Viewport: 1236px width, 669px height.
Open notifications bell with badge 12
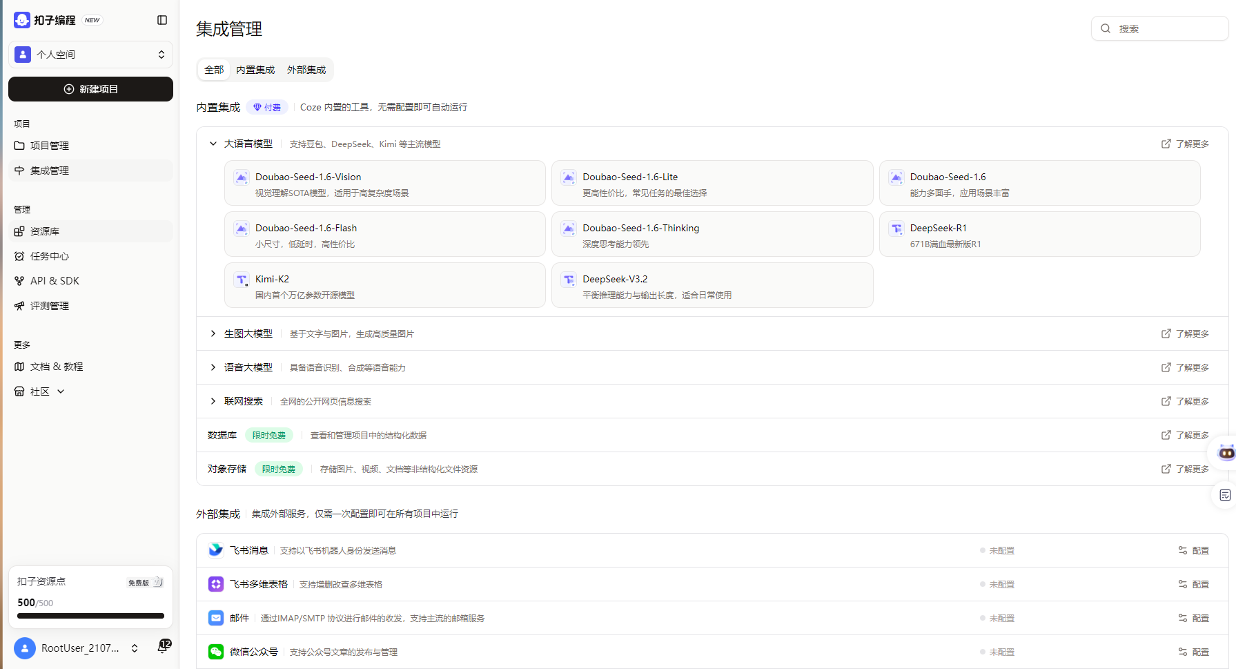tap(164, 646)
